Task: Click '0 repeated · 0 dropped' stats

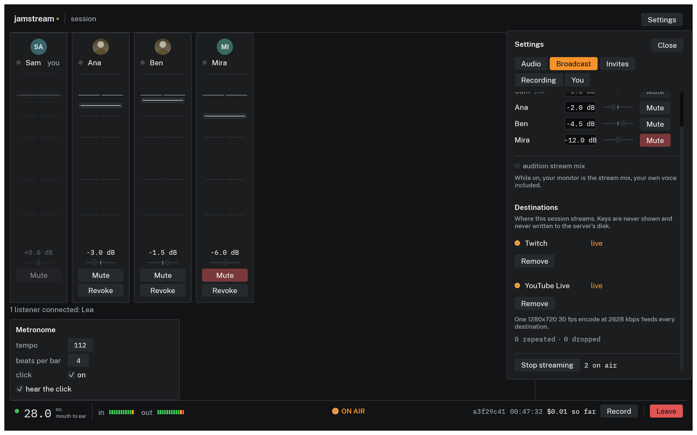Action: click(x=557, y=339)
